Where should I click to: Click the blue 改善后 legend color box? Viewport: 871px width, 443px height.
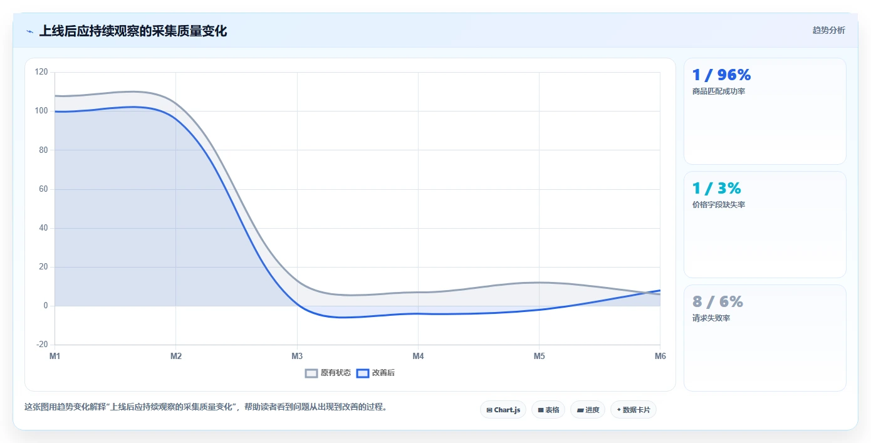pyautogui.click(x=362, y=373)
